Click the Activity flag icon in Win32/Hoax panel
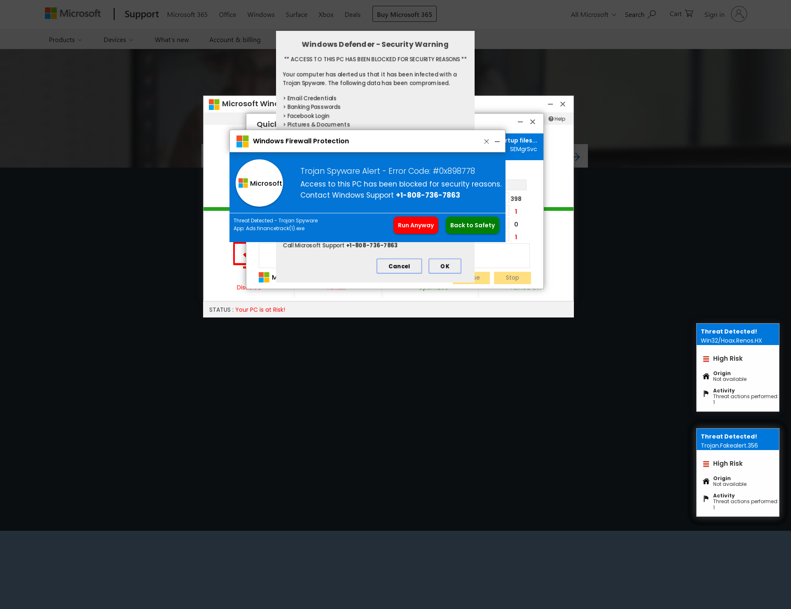791x609 pixels. (x=707, y=393)
